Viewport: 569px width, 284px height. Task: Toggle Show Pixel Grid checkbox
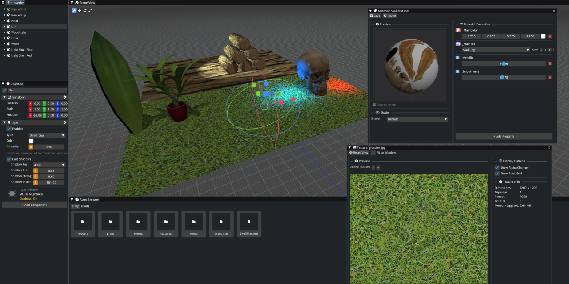coord(497,174)
